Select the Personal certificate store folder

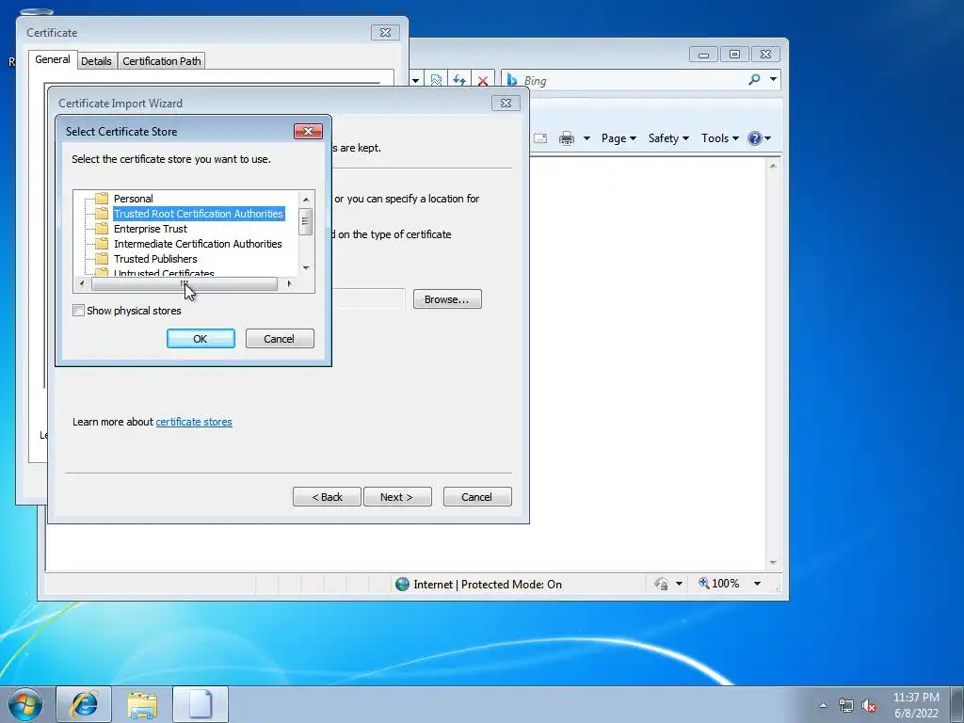133,199
